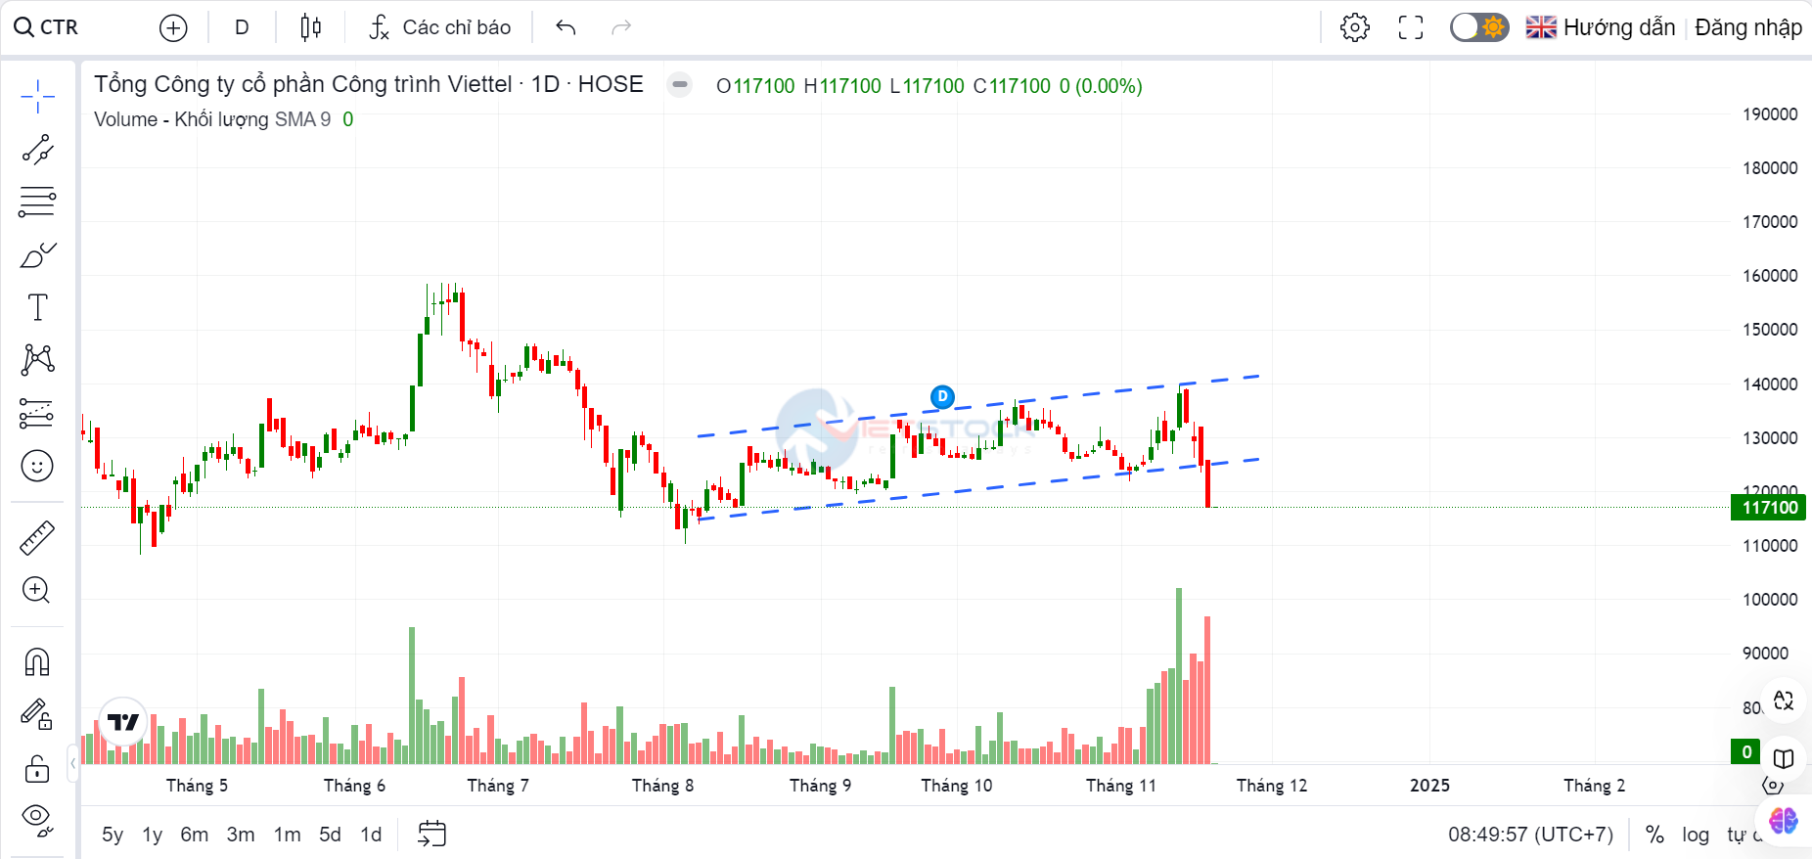Select the ruler measure tool

pos(37,538)
